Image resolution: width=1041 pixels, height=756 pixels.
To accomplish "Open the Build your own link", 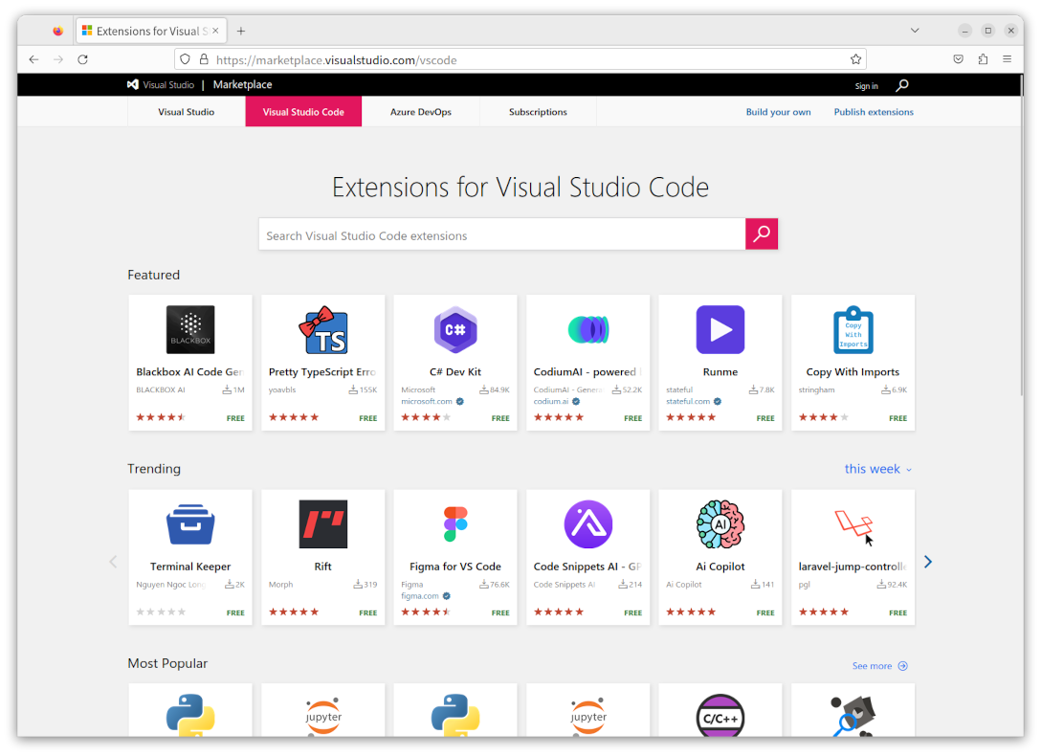I will 778,112.
